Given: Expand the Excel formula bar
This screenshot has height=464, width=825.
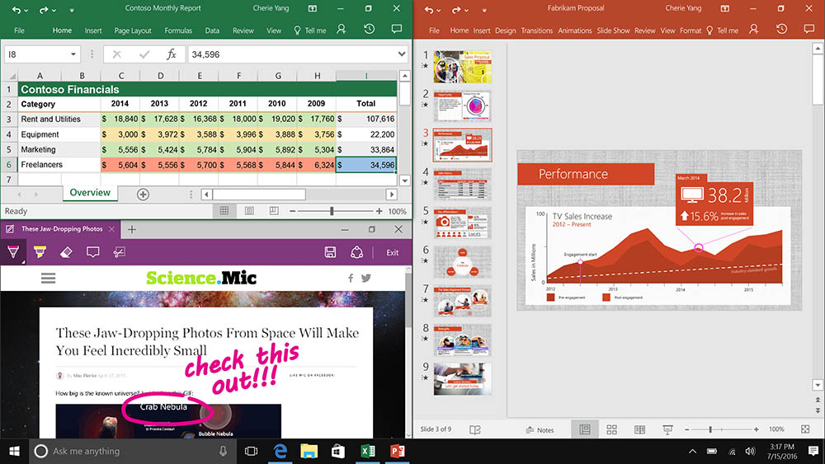Looking at the screenshot, I should point(402,54).
